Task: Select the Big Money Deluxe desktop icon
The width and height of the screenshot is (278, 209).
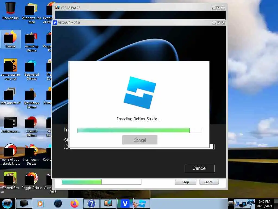Action: 31,98
